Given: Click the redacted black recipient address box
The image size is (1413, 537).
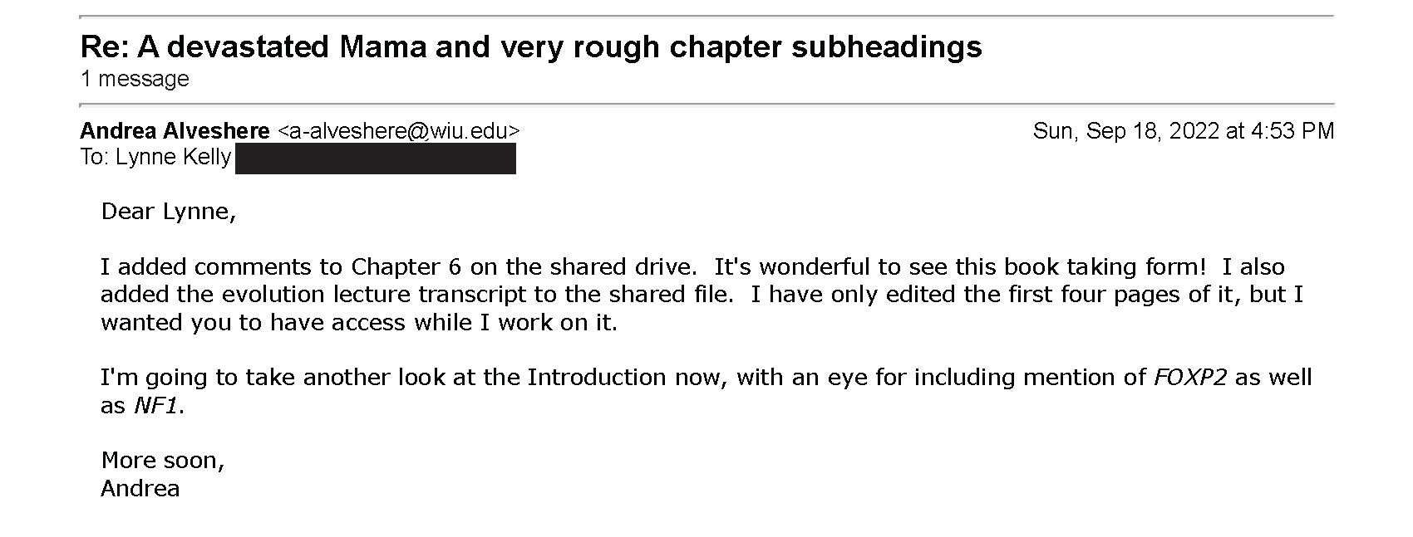Looking at the screenshot, I should click(375, 158).
